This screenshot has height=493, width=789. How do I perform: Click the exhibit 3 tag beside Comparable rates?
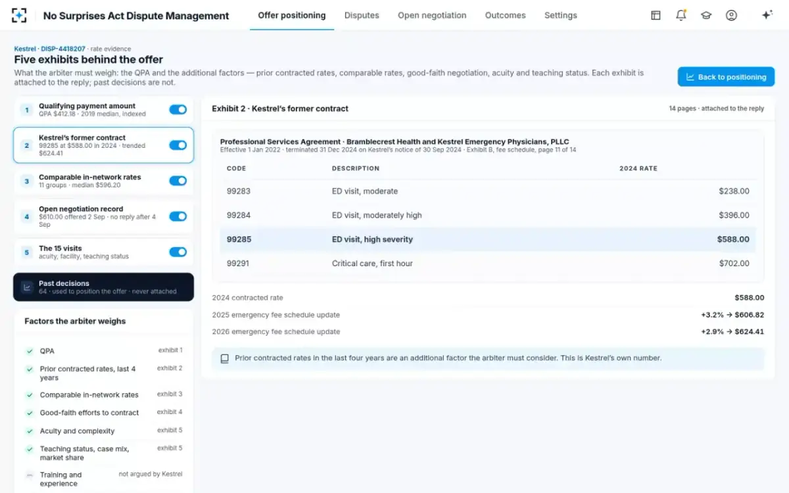coord(170,394)
